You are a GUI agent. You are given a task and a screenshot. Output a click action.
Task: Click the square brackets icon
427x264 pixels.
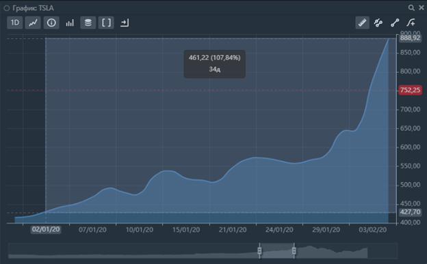[x=106, y=23]
